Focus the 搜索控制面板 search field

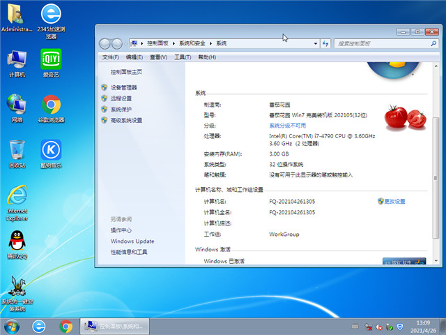point(383,43)
